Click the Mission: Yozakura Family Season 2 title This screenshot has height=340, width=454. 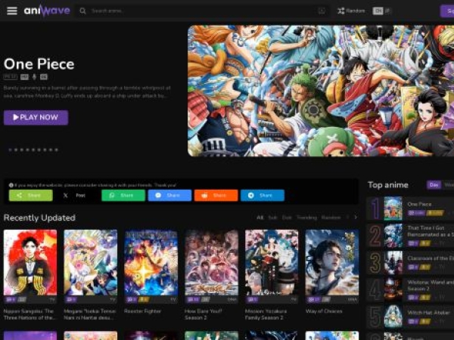pyautogui.click(x=266, y=314)
